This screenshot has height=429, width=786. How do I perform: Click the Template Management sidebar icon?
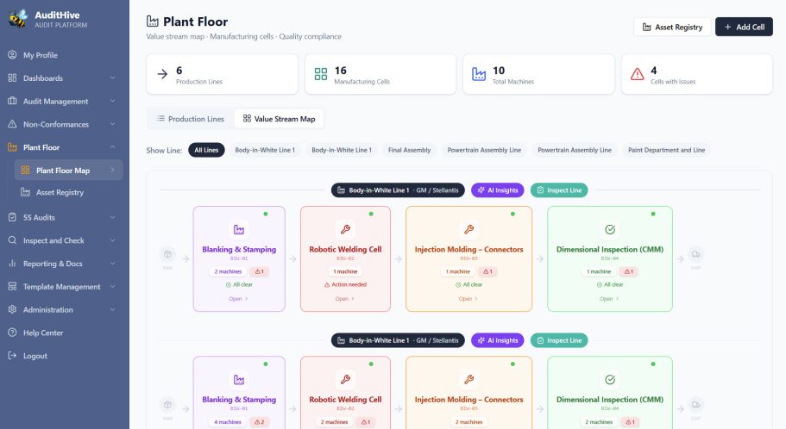point(13,286)
